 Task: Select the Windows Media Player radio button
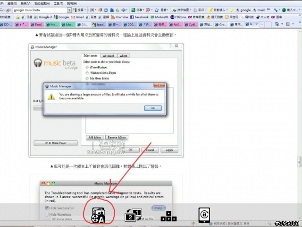tap(87, 73)
